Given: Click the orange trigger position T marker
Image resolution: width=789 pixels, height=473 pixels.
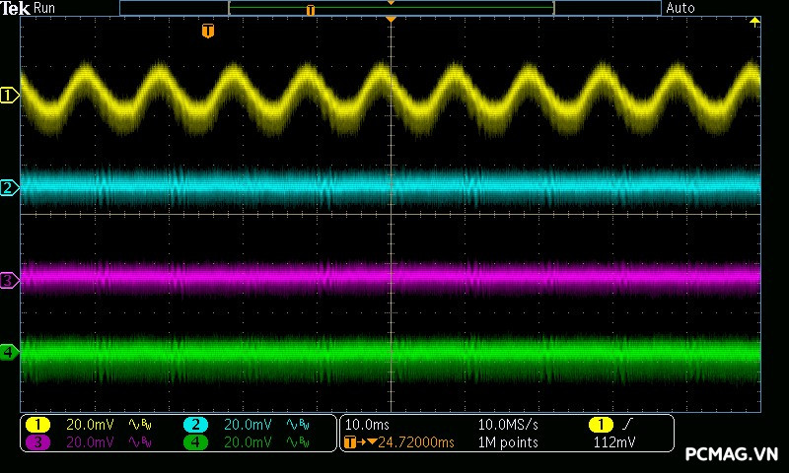Looking at the screenshot, I should (x=207, y=32).
